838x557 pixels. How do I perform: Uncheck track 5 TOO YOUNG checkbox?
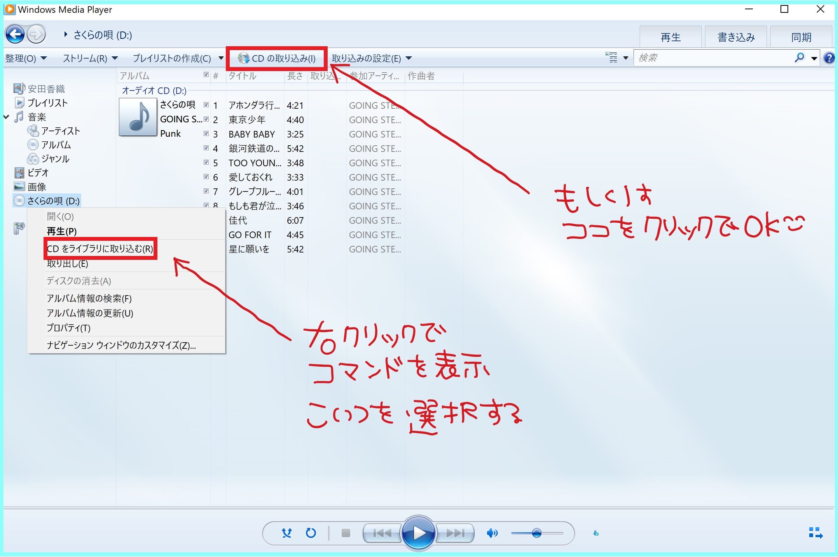(206, 162)
